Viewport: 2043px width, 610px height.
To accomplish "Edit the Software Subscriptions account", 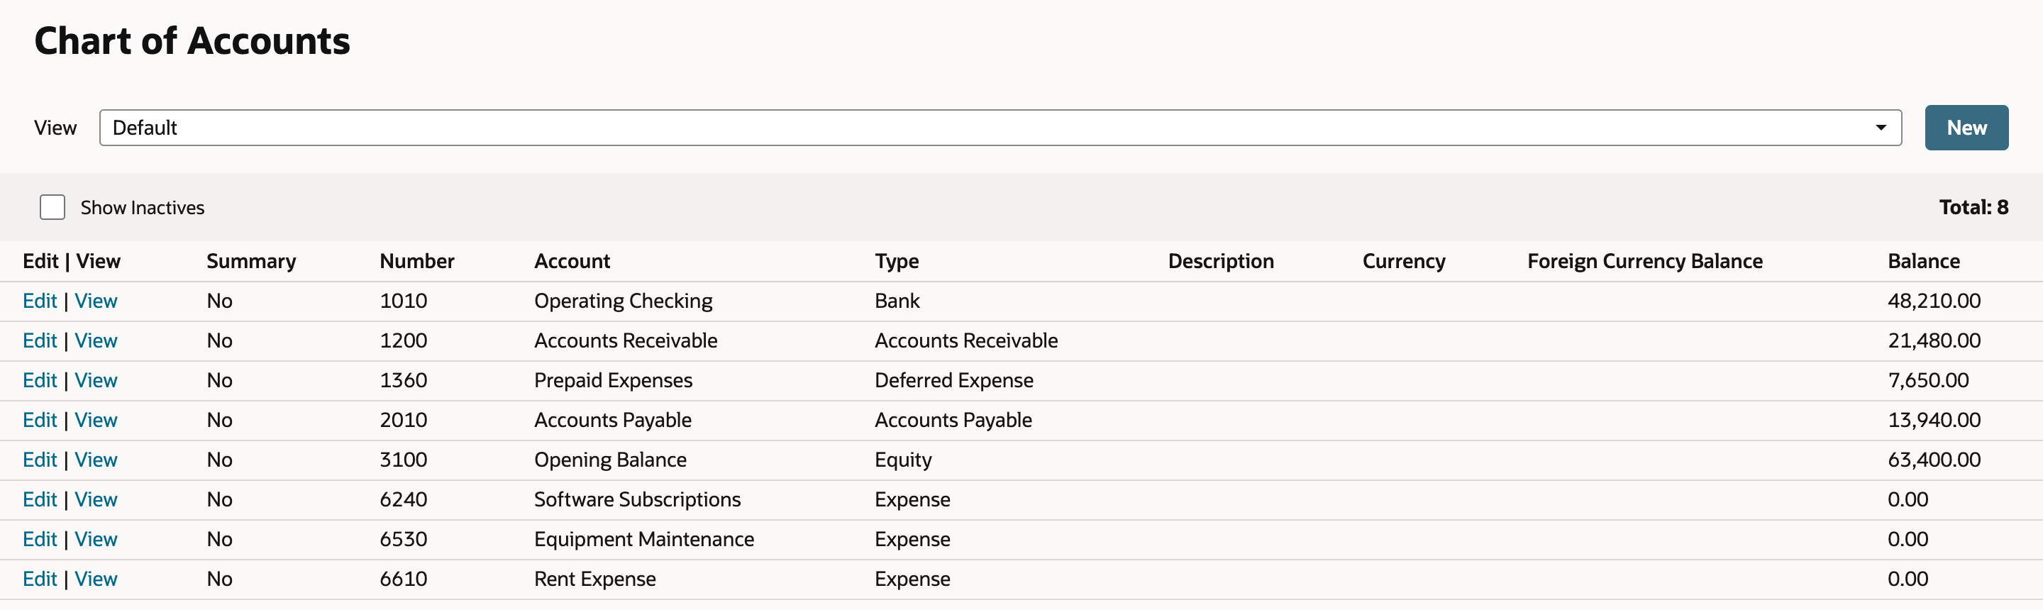I will tap(40, 499).
